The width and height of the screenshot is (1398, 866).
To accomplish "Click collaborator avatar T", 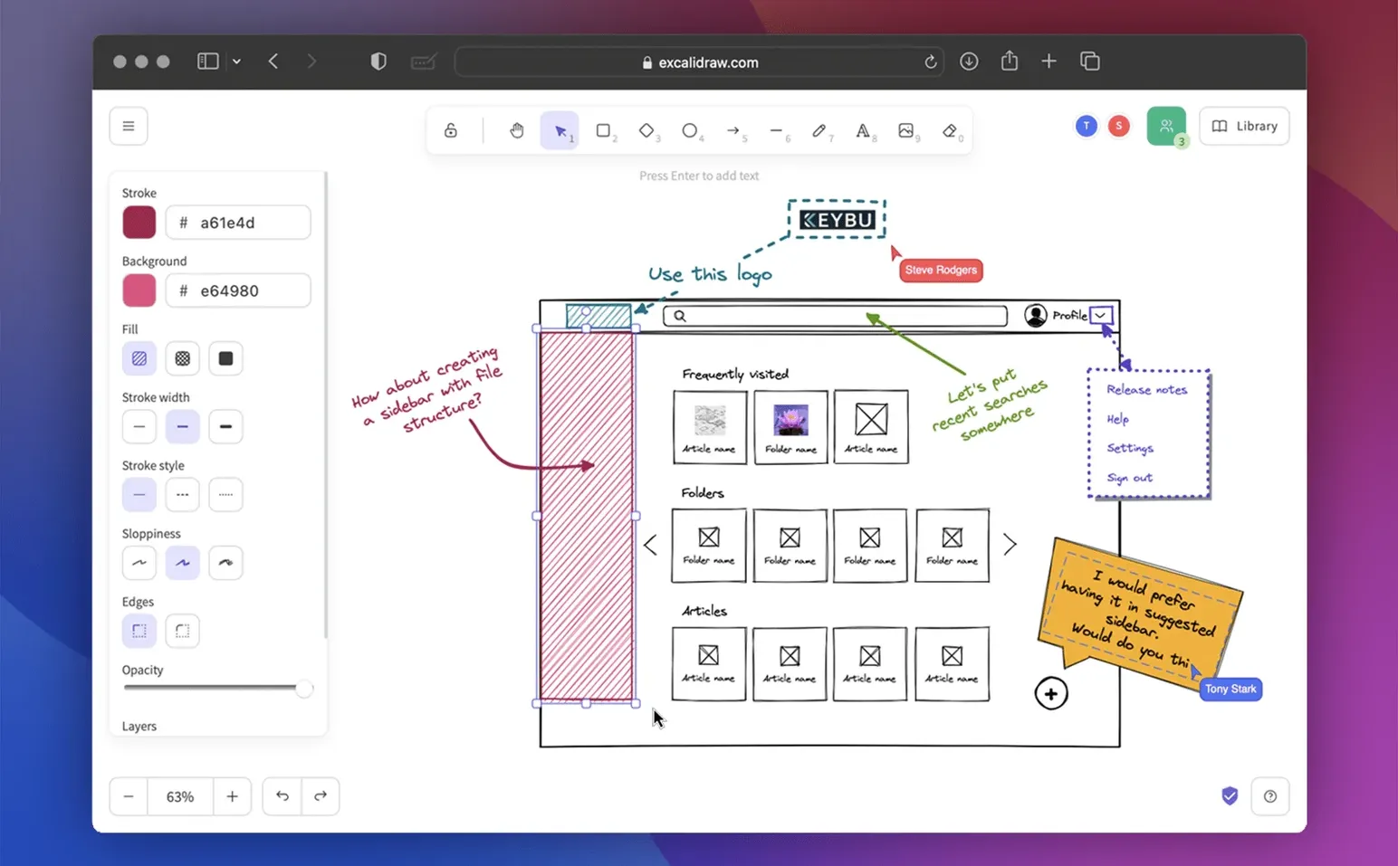I will 1087,126.
